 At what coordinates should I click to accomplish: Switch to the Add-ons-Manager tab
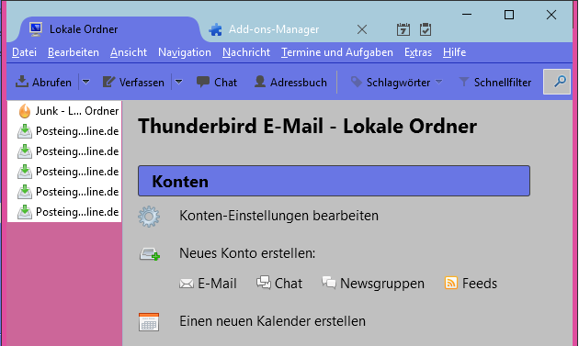pos(273,29)
